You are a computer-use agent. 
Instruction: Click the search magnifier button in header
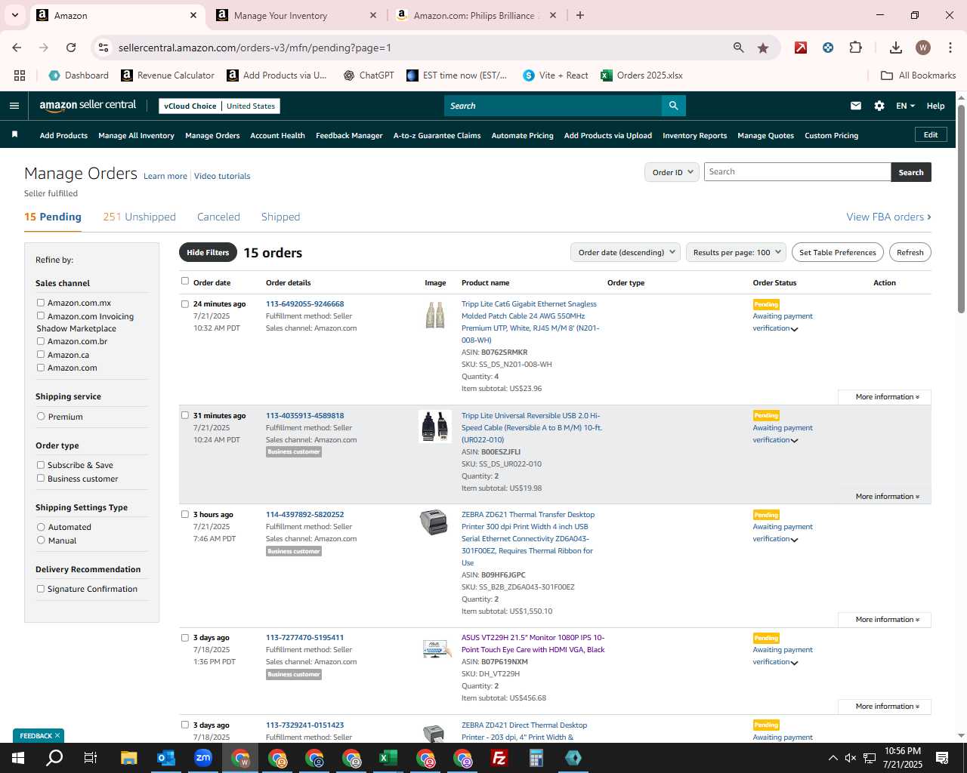[673, 106]
